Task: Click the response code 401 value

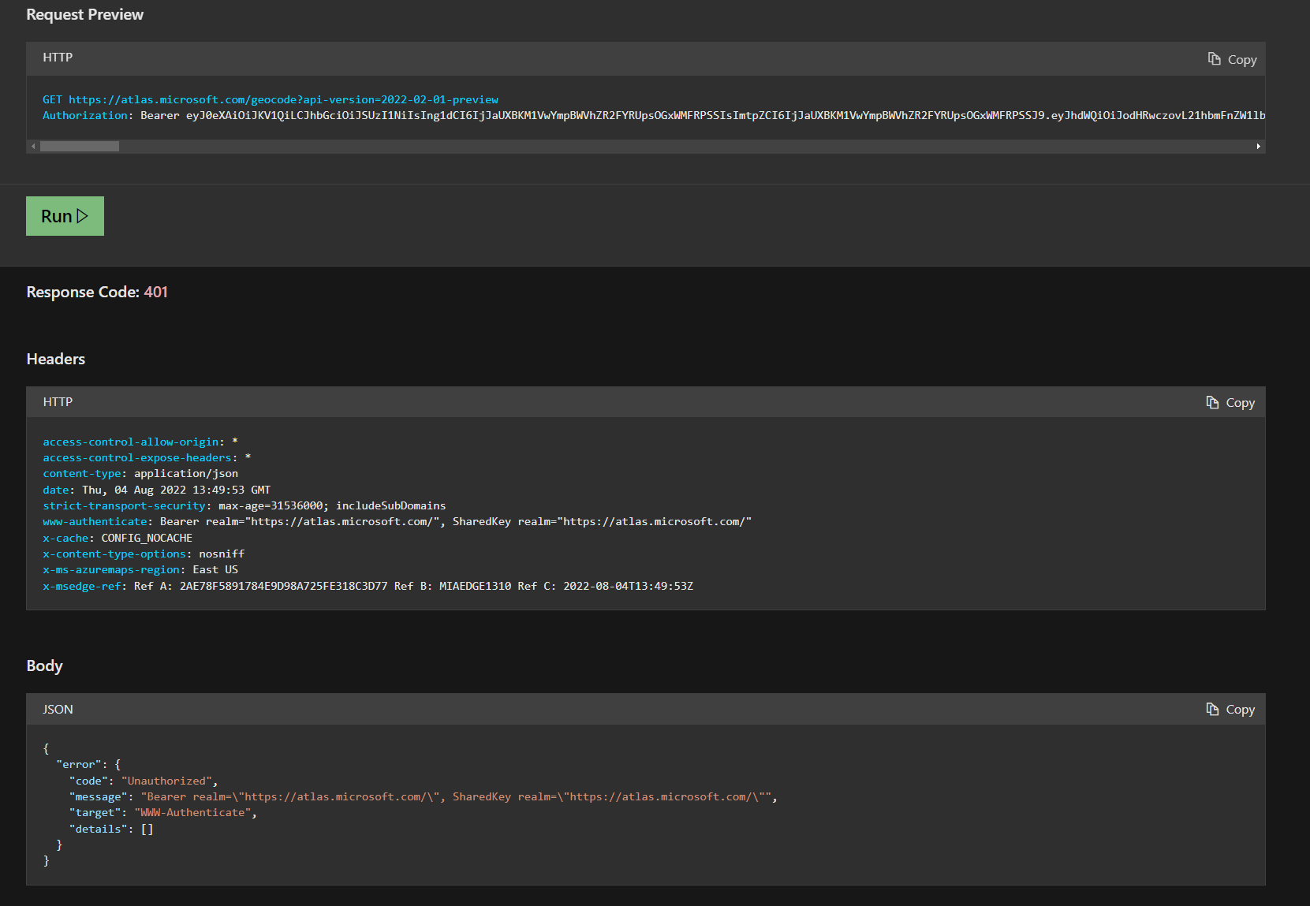Action: [156, 292]
